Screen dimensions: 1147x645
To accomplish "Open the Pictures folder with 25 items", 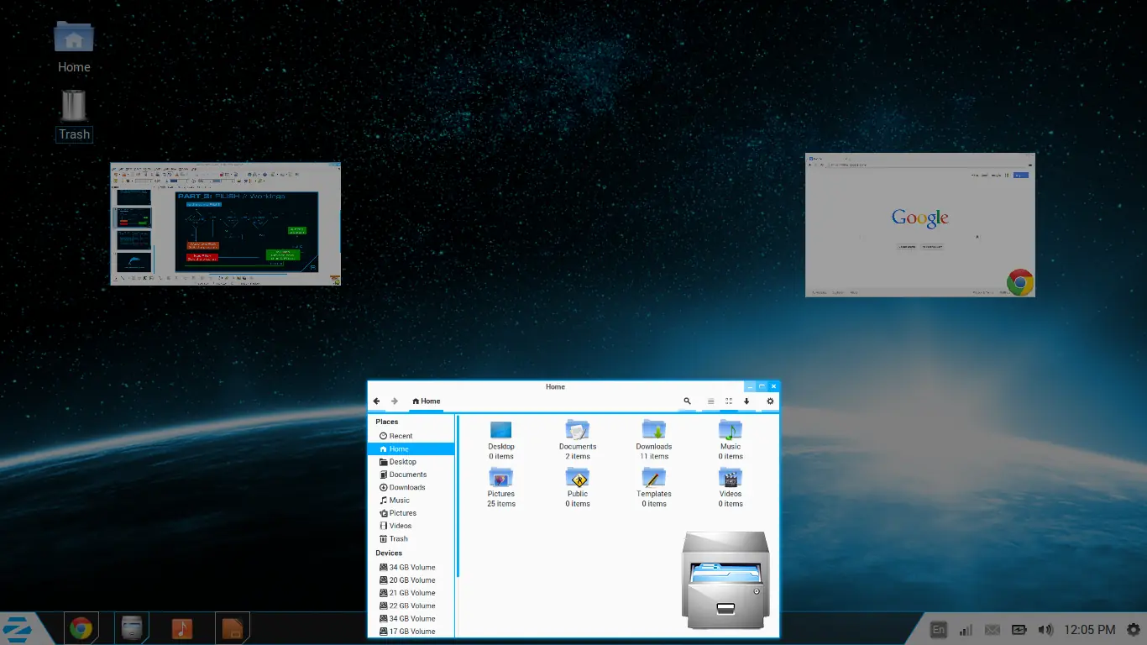I will [x=501, y=487].
